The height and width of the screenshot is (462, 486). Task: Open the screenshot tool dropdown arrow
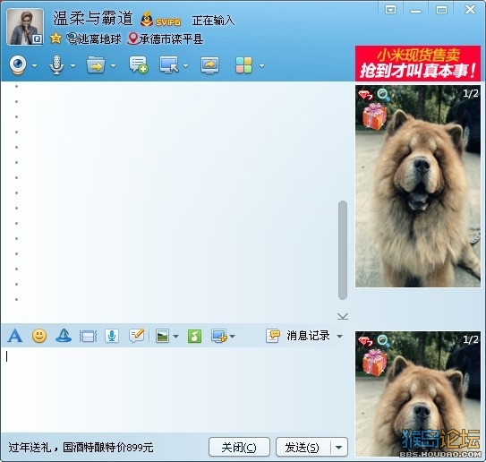coord(232,336)
